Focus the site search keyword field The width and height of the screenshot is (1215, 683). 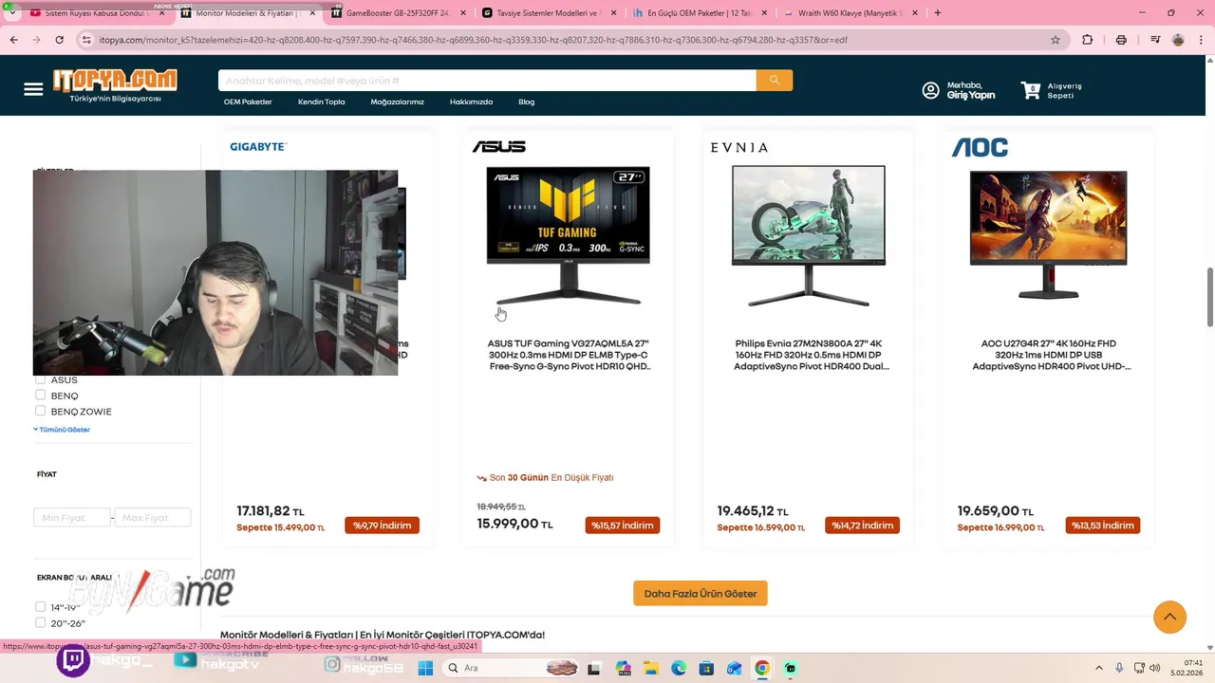tap(487, 81)
